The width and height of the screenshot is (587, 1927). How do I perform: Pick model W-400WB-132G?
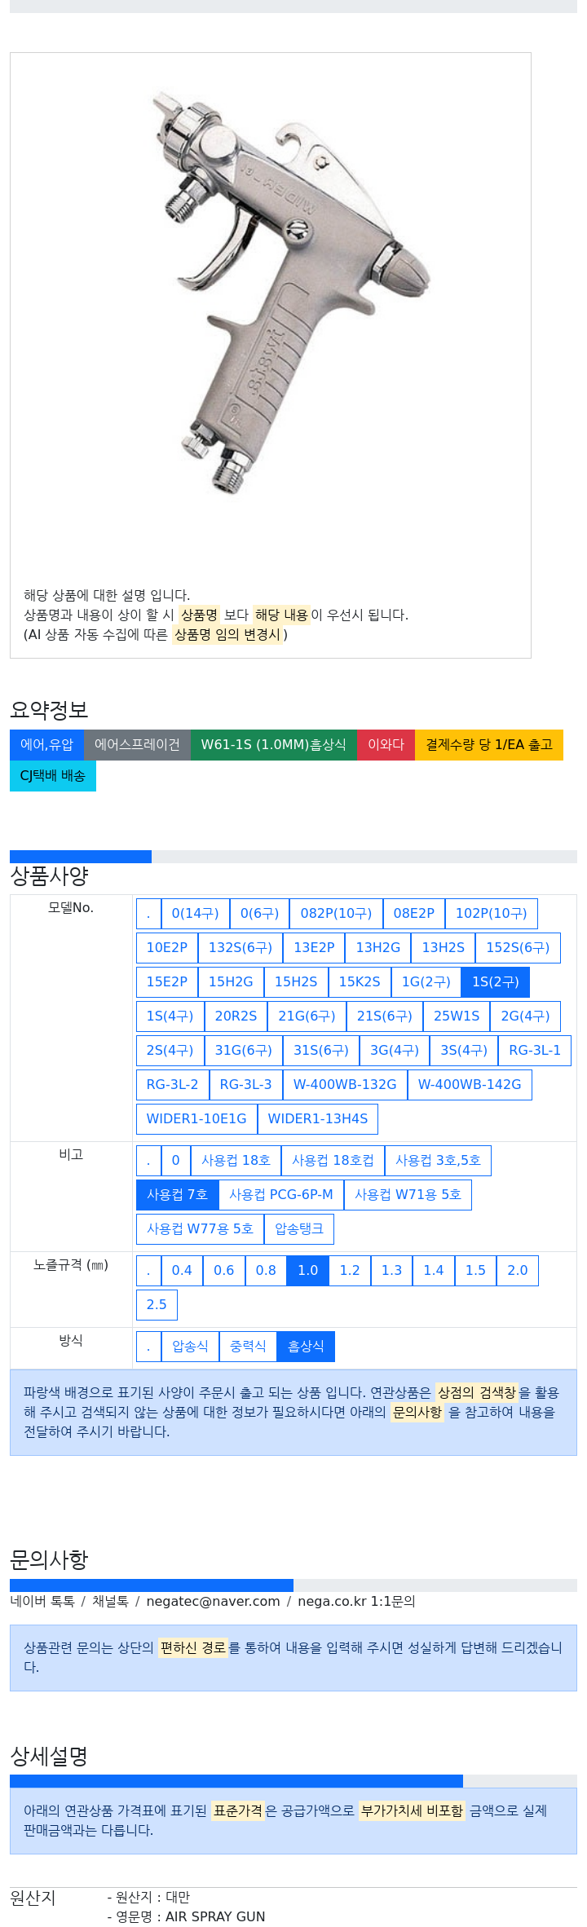345,1085
